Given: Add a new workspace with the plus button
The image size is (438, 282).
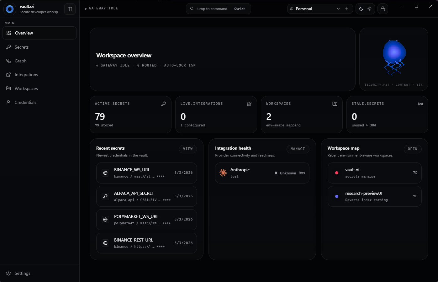Looking at the screenshot, I should click(347, 9).
